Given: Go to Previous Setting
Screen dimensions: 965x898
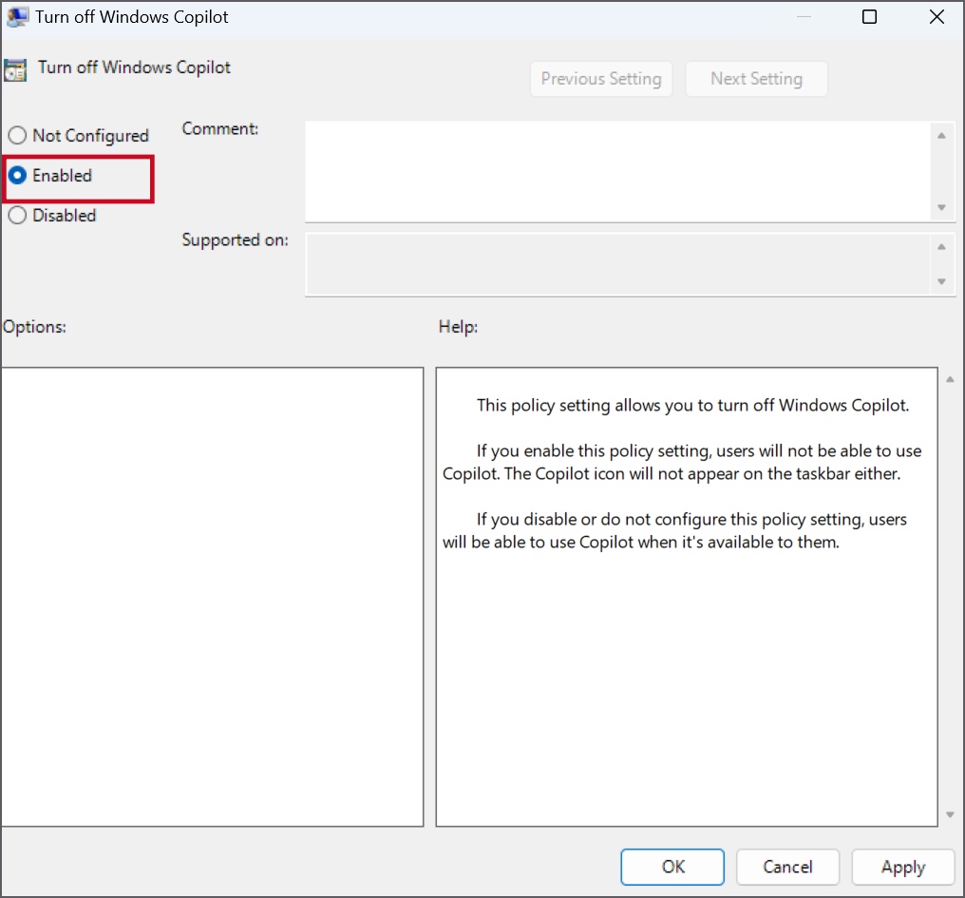Looking at the screenshot, I should pos(601,79).
